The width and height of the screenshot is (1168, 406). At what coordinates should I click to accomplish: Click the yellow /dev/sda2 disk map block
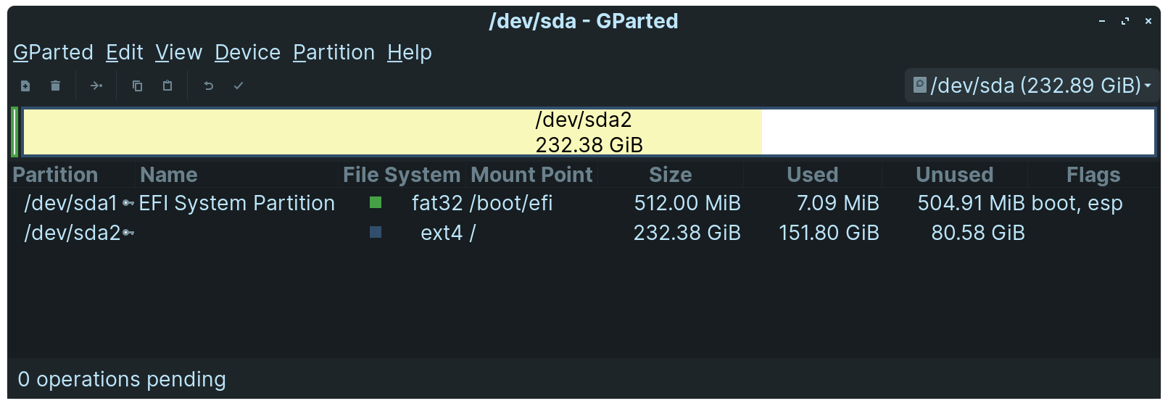coord(392,132)
